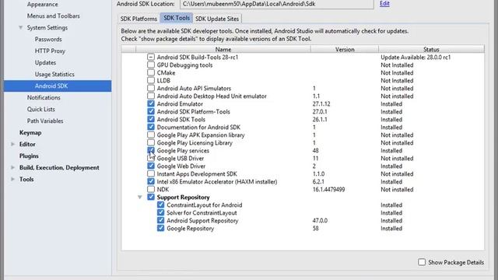Switch to SDK Platforms tab
498x280 pixels.
click(x=139, y=19)
